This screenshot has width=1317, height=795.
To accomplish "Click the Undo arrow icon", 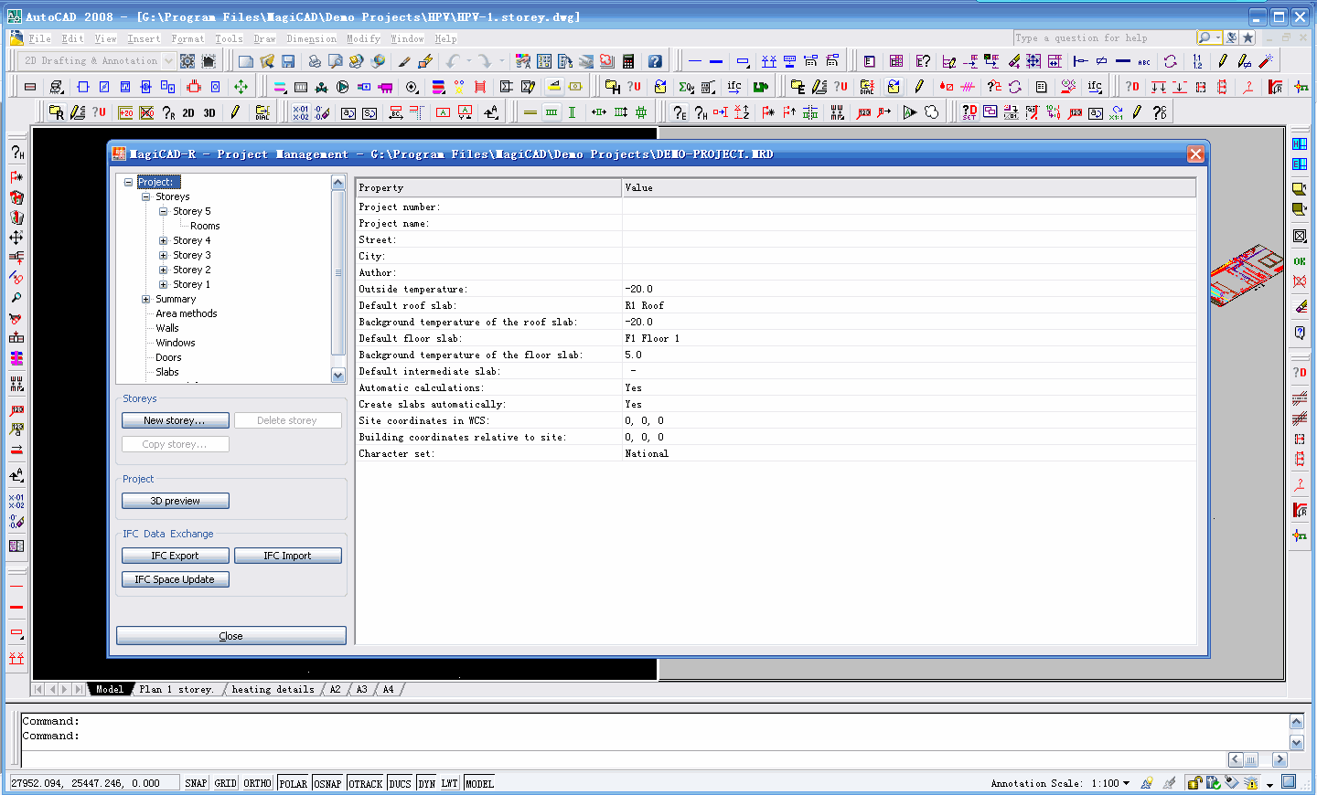I will [453, 61].
